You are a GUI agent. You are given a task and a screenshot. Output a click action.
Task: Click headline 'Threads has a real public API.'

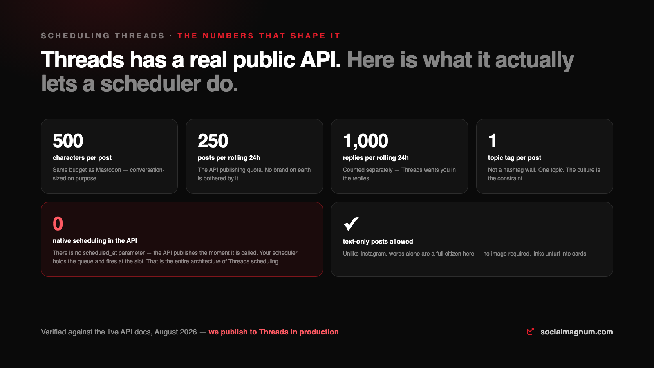pos(191,60)
